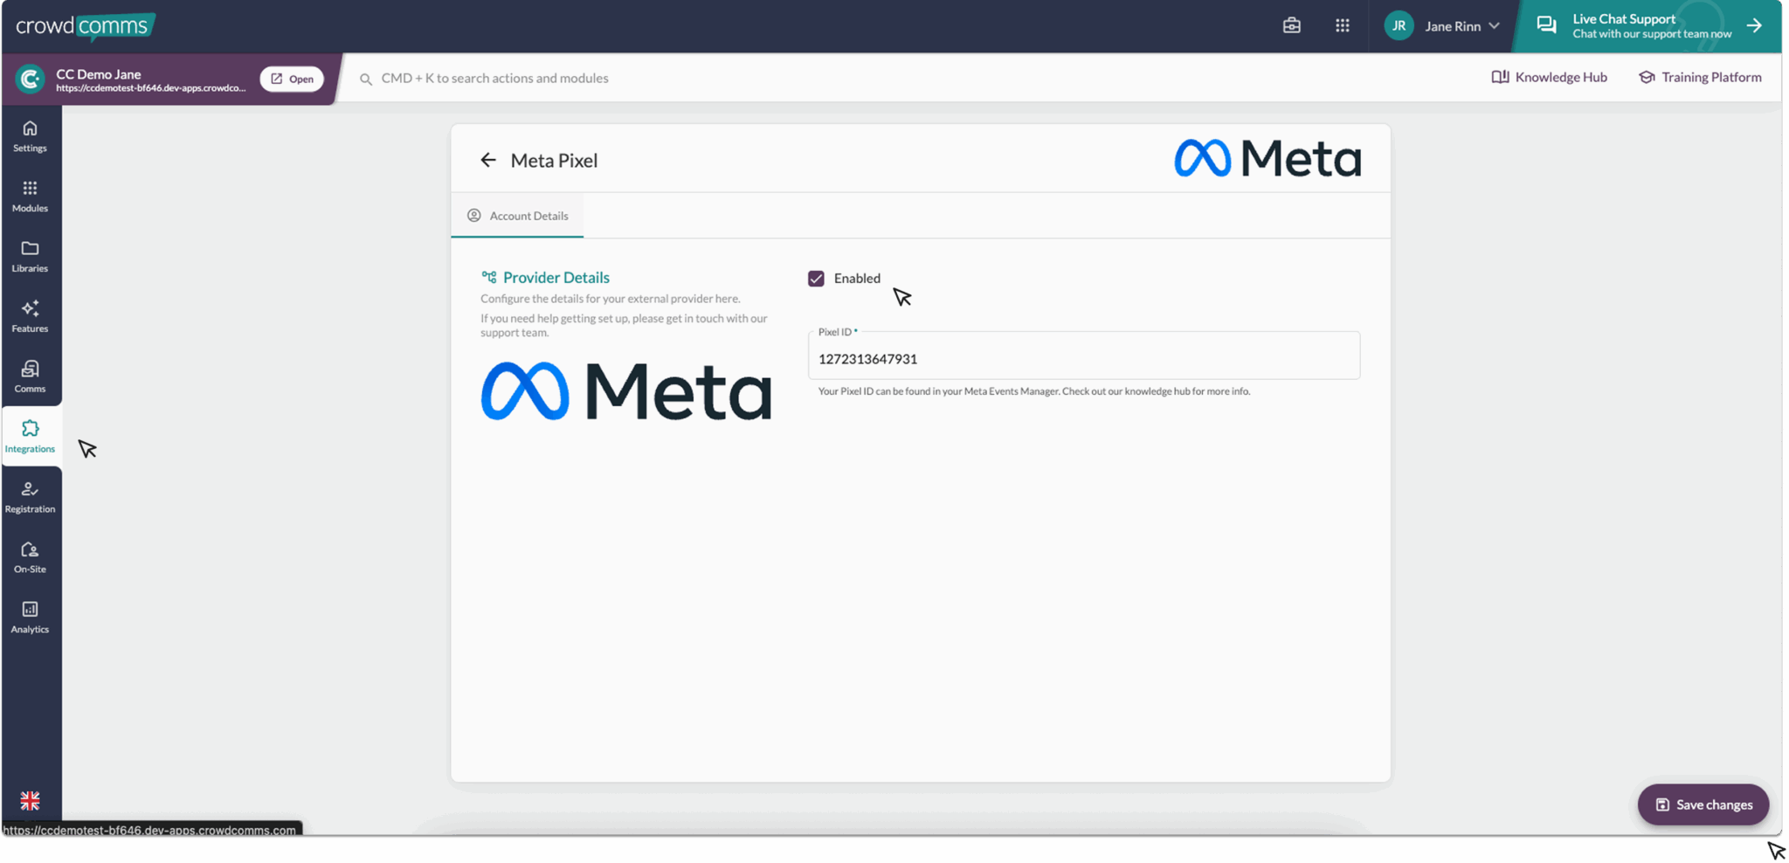Go back using the Meta Pixel arrow
The image size is (1789, 863).
coord(488,160)
